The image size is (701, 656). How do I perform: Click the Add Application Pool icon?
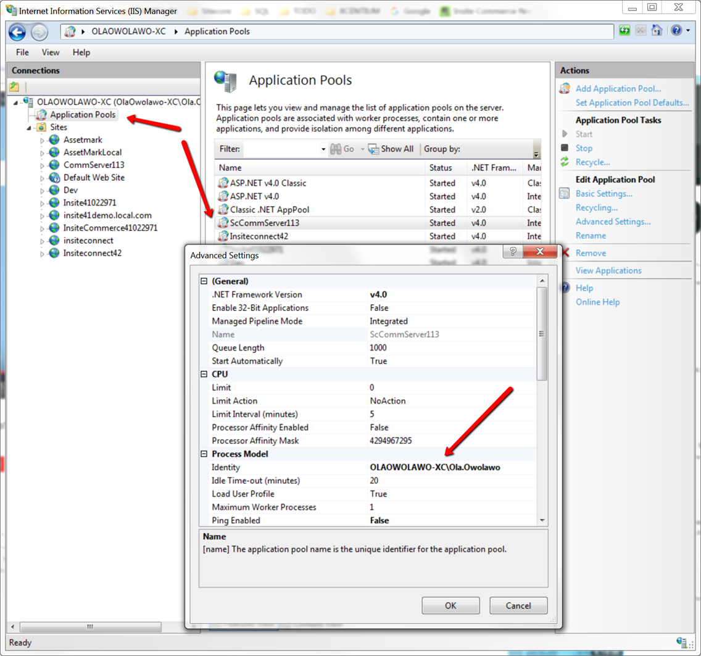(x=565, y=88)
